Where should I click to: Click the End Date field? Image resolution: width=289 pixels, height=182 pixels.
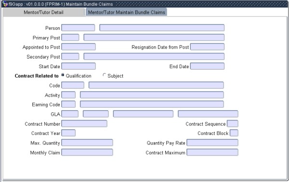pos(207,66)
